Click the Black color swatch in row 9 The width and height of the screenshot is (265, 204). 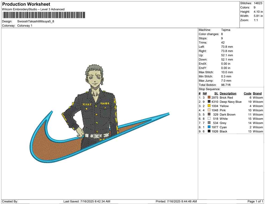[x=209, y=131]
